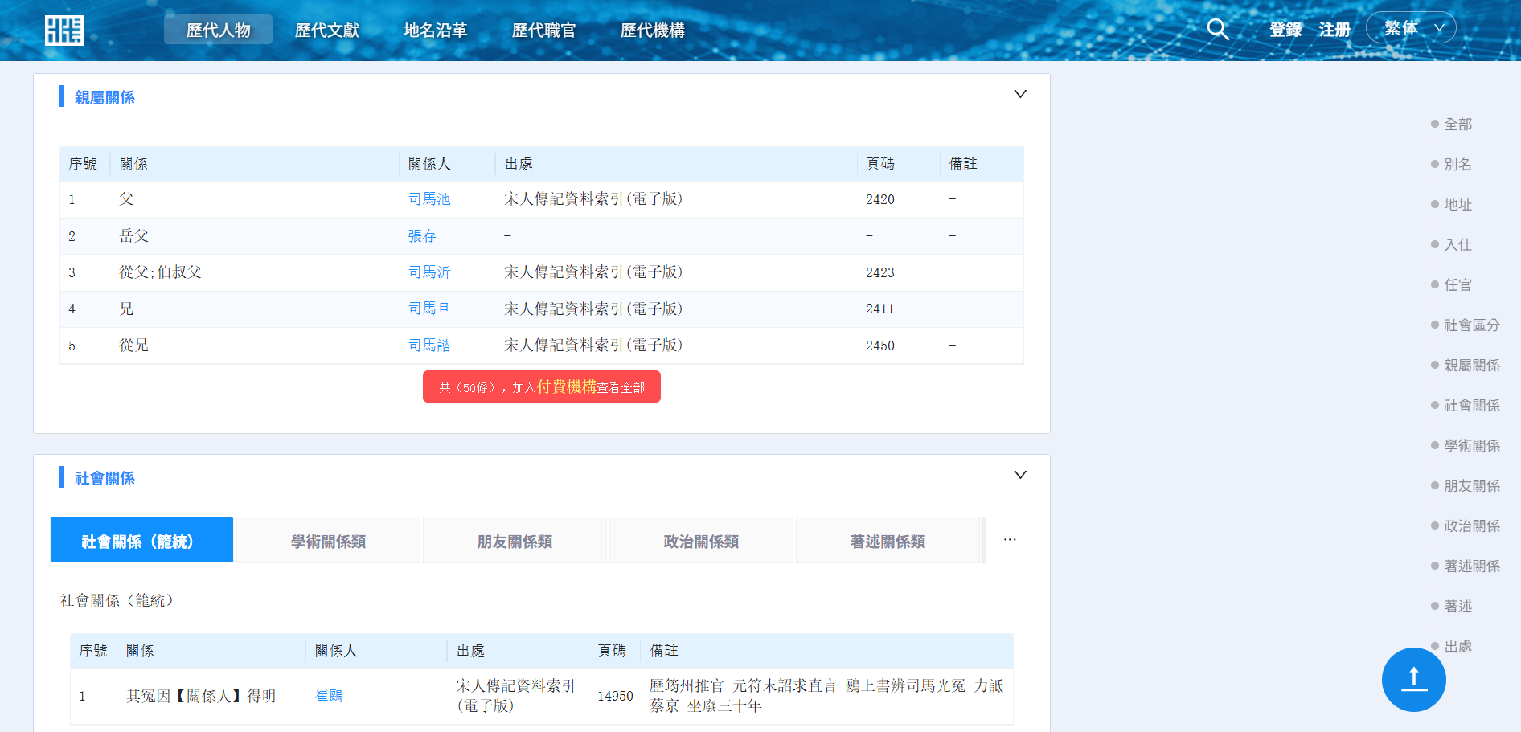Open the search magnifier icon
The width and height of the screenshot is (1521, 732).
1217,30
